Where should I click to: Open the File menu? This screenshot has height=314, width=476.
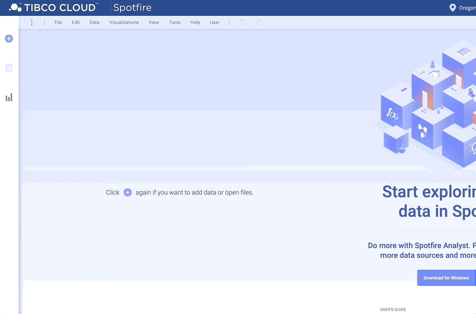pyautogui.click(x=58, y=22)
